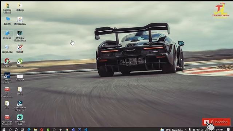This screenshot has width=233, height=131.
Task: Launch Wondershare Filmora X shortcut
Action: [x=20, y=106]
